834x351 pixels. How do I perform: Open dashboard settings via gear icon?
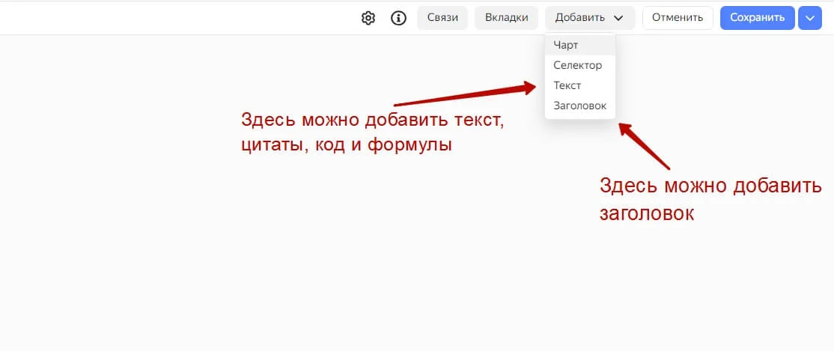tap(368, 18)
